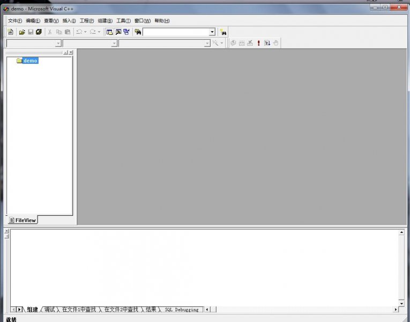Open the 查看(V) menu

pos(51,21)
